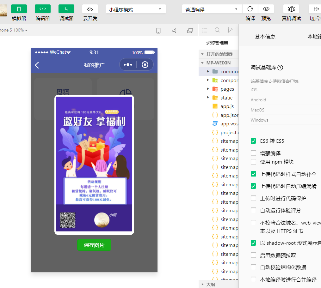Screen dimensions: 321x288
Task: Click the 预览 preview eye icon
Action: click(266, 9)
